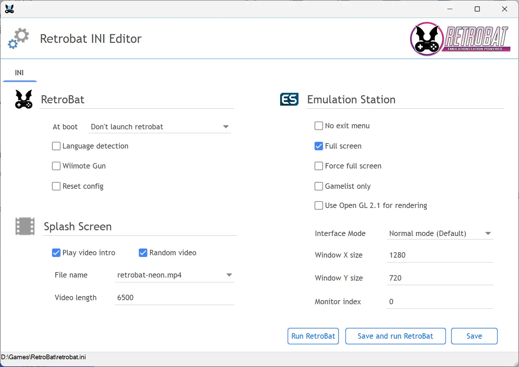Click the Monitor index label
The image size is (519, 367).
point(338,302)
